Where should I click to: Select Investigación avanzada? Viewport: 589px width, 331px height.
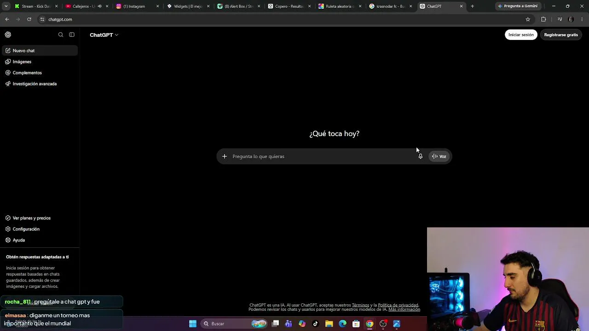pyautogui.click(x=40, y=84)
